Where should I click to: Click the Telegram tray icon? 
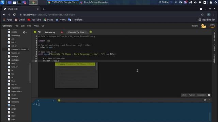click(190, 2)
